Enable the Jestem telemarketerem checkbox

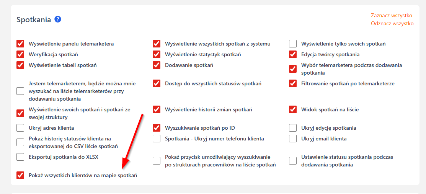coord(20,91)
